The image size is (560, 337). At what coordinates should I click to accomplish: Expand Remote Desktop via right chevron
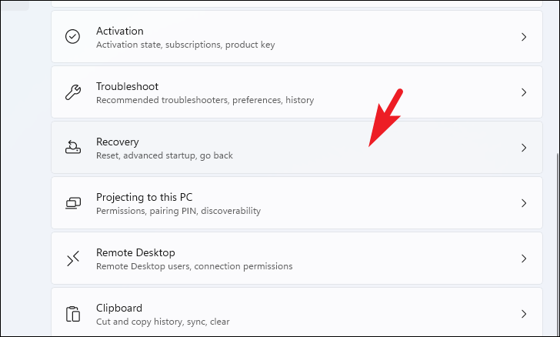tap(524, 259)
